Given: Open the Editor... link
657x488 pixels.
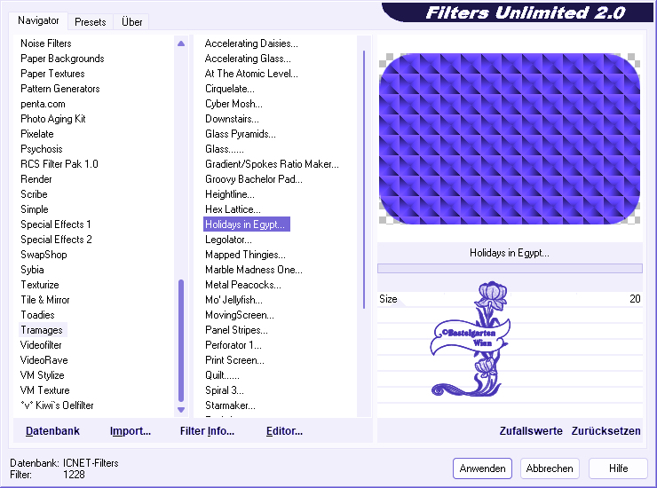Looking at the screenshot, I should (284, 431).
